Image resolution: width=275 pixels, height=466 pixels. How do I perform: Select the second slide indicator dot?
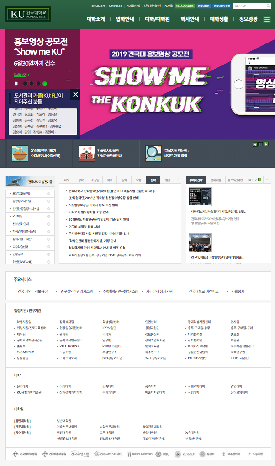click(32, 83)
